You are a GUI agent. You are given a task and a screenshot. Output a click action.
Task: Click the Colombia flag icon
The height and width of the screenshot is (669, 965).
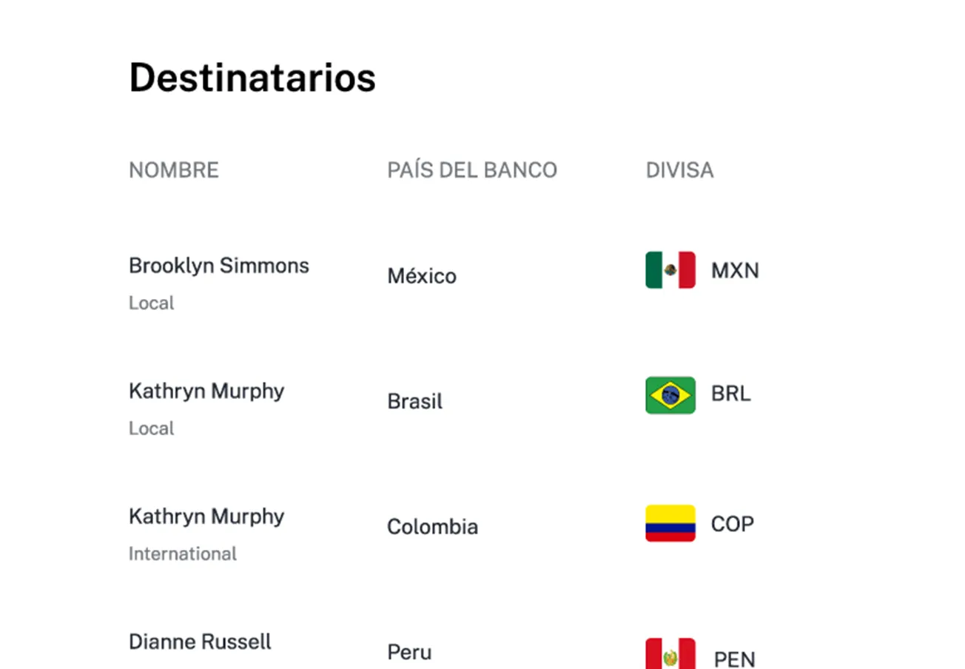tap(670, 523)
